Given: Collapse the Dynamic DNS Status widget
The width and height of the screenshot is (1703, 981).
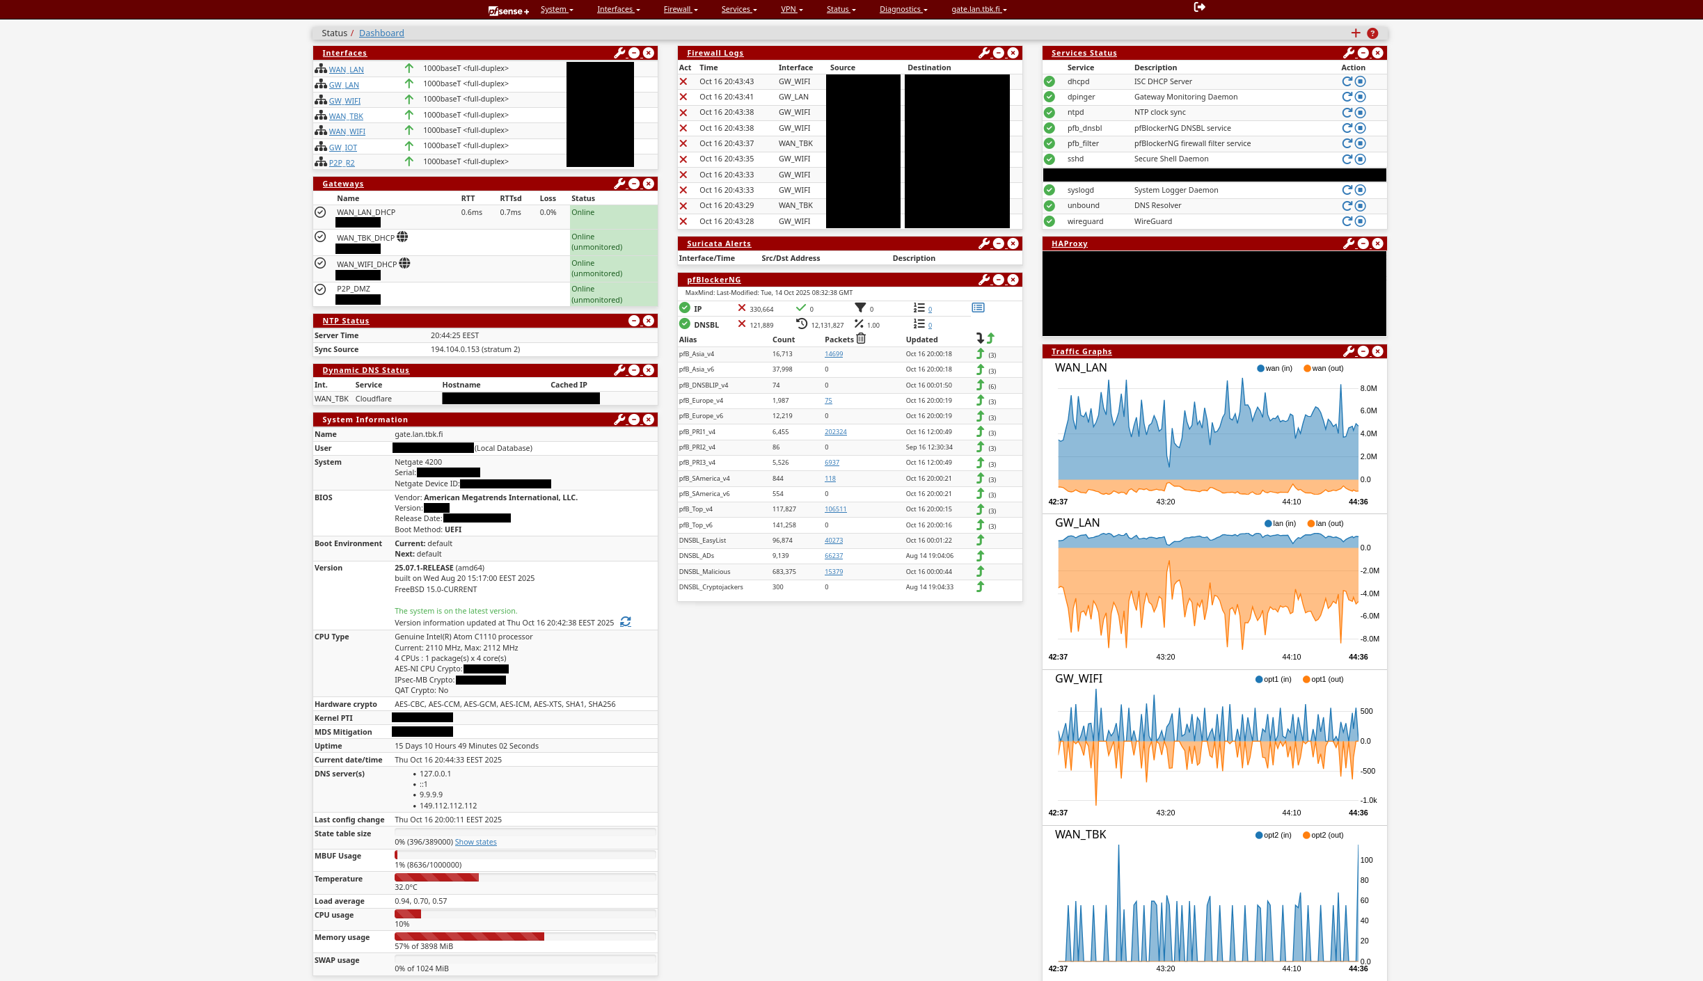Looking at the screenshot, I should [x=634, y=370].
